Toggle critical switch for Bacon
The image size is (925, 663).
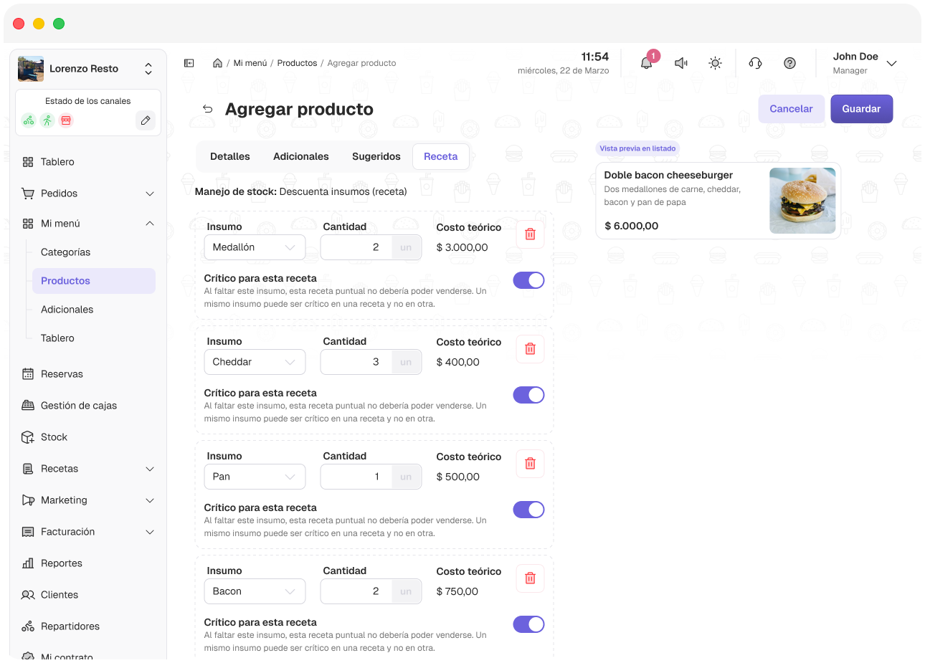coord(528,624)
